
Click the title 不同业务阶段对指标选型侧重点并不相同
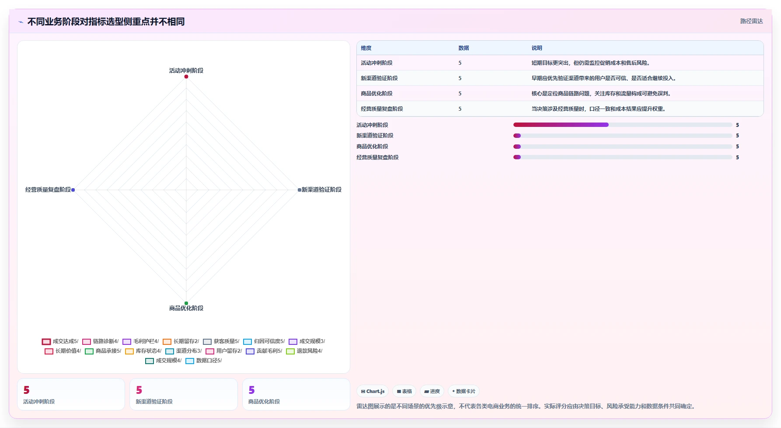pos(106,21)
